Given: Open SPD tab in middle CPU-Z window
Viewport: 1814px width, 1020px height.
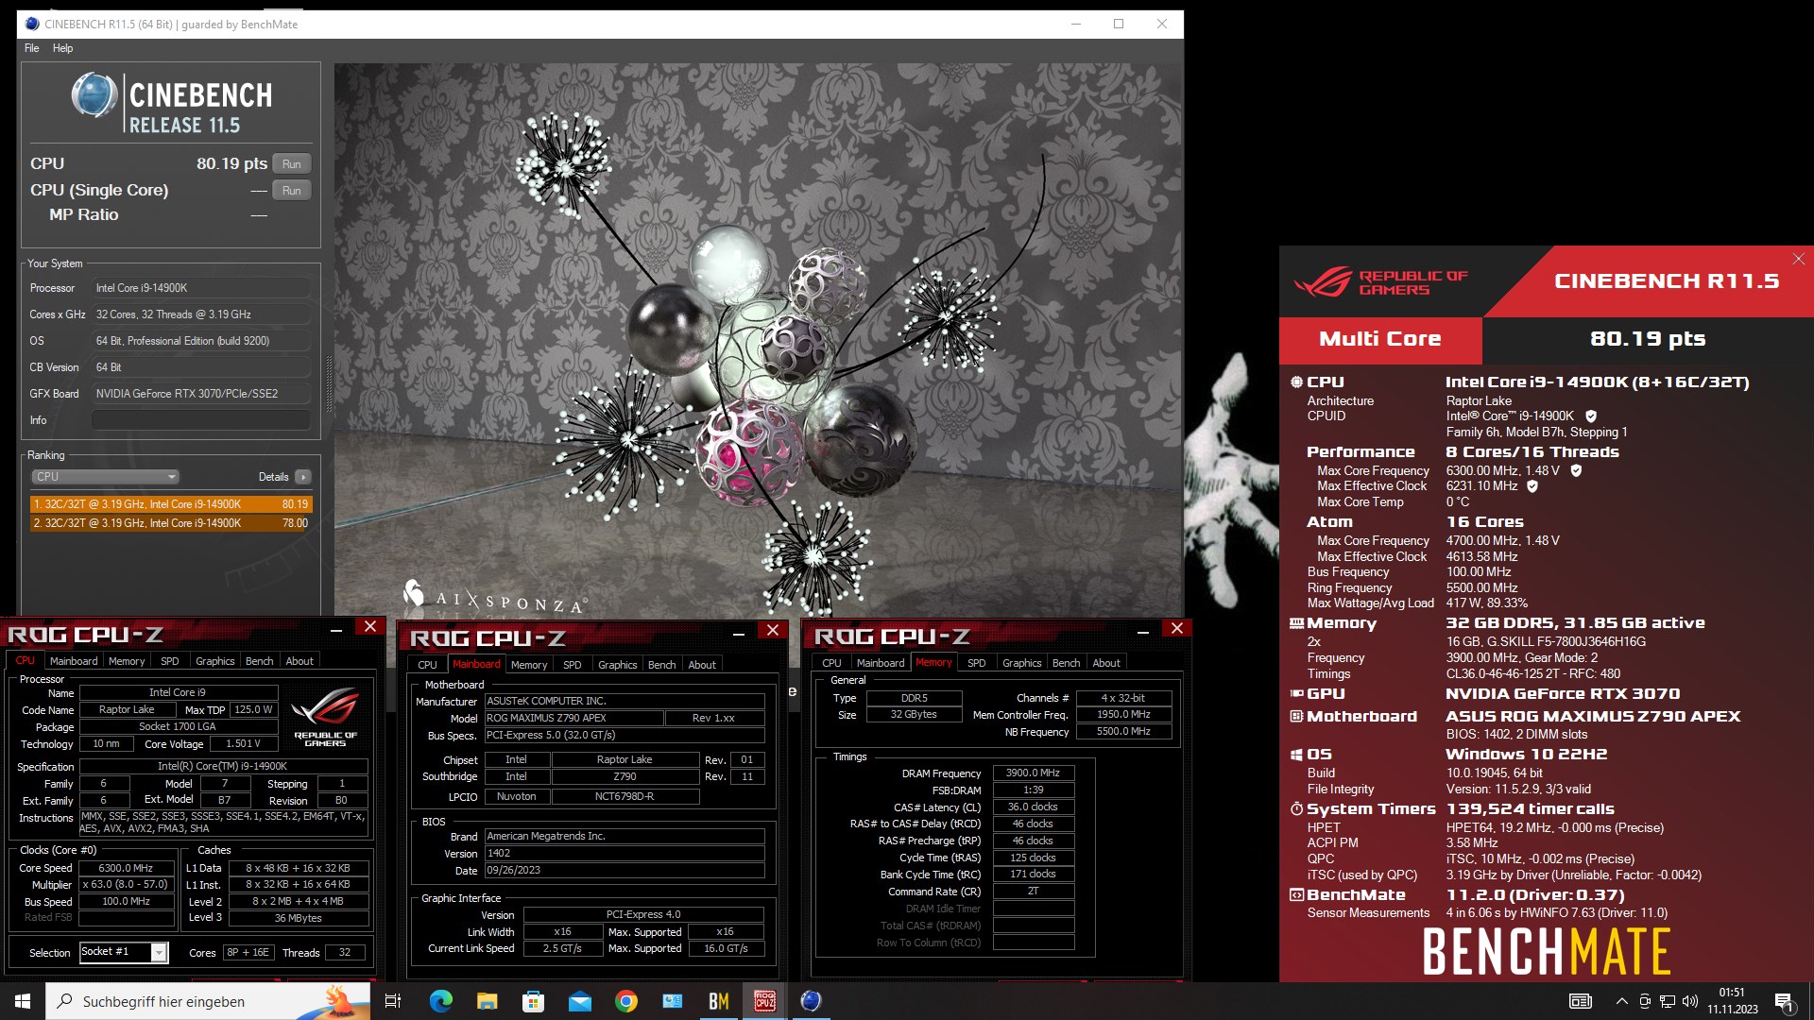Looking at the screenshot, I should click(573, 665).
